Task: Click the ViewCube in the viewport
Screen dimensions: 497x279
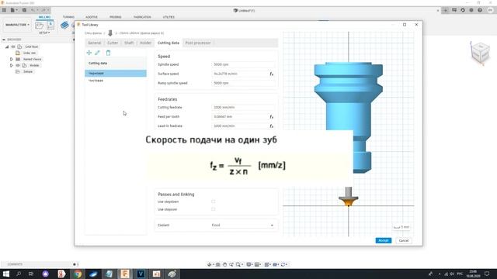Action: pyautogui.click(x=480, y=53)
